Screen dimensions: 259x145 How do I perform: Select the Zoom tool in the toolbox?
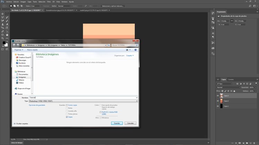(x=2, y=38)
